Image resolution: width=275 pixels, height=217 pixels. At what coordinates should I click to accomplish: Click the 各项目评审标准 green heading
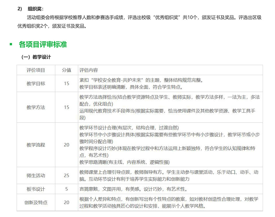pyautogui.click(x=43, y=44)
